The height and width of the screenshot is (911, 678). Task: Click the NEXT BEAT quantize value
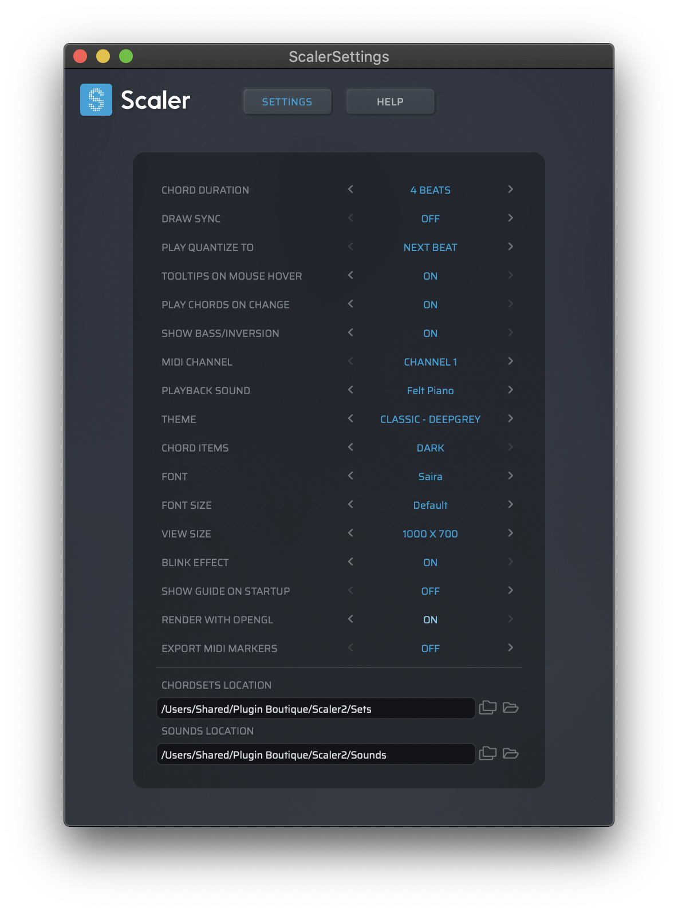(x=431, y=248)
